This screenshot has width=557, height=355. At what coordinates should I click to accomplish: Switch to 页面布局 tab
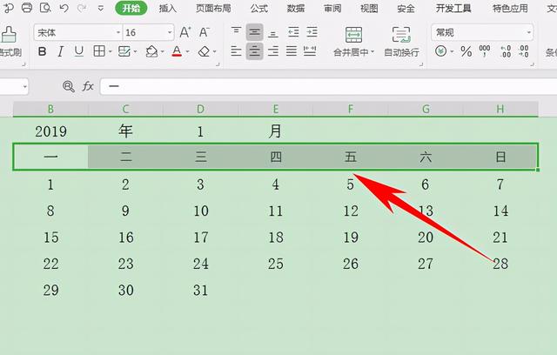pyautogui.click(x=213, y=8)
